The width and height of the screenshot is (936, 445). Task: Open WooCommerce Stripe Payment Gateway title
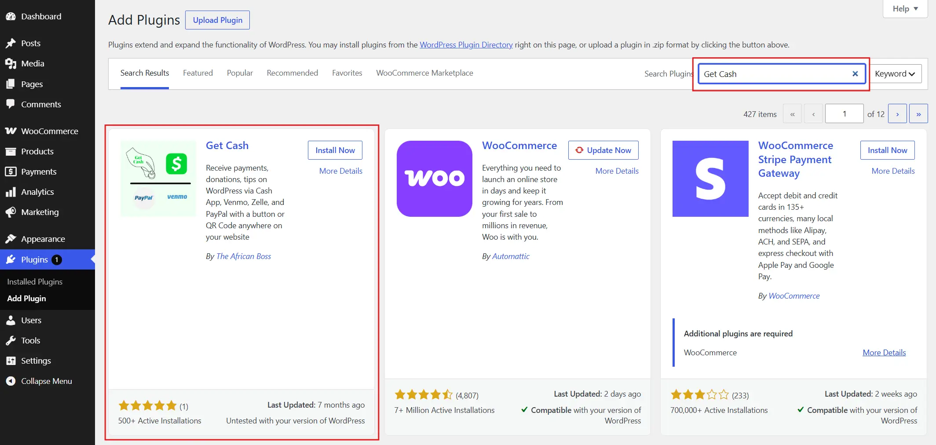(795, 159)
